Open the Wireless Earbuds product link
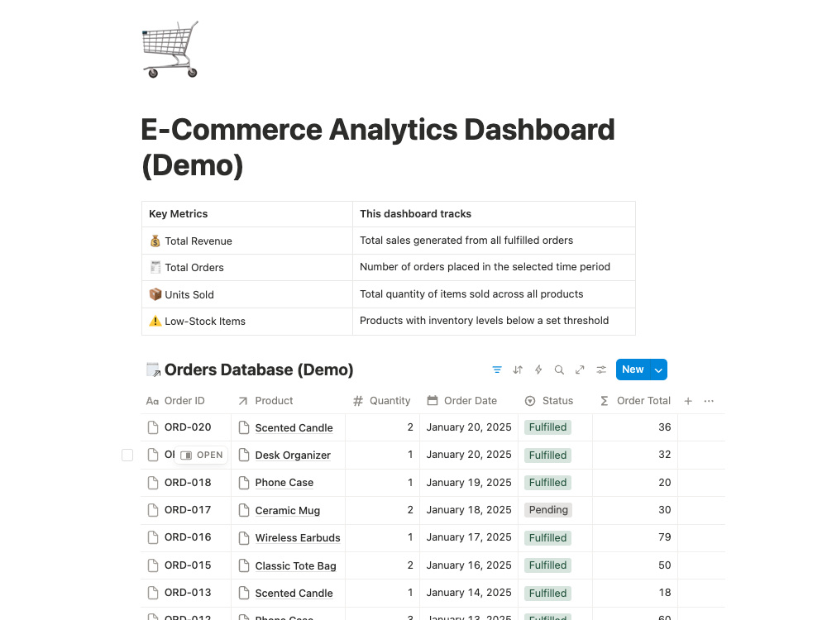The width and height of the screenshot is (827, 620). [x=298, y=538]
